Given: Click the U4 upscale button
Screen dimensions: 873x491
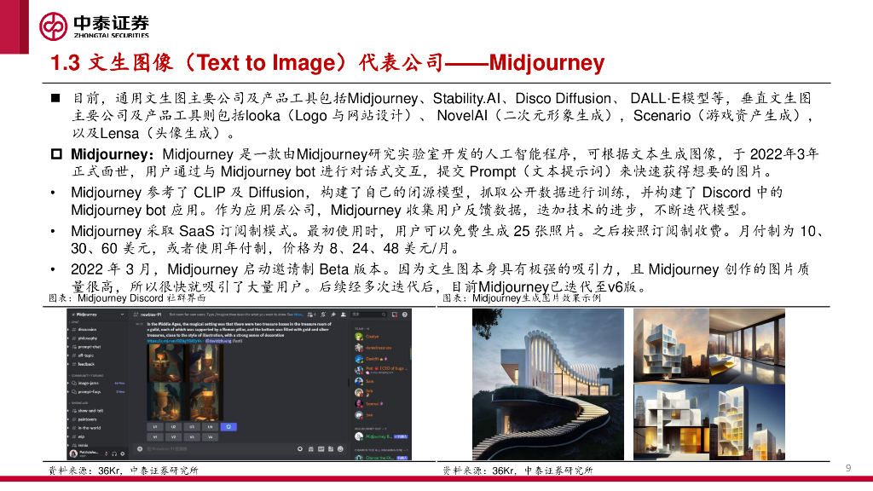Looking at the screenshot, I should pyautogui.click(x=210, y=427).
